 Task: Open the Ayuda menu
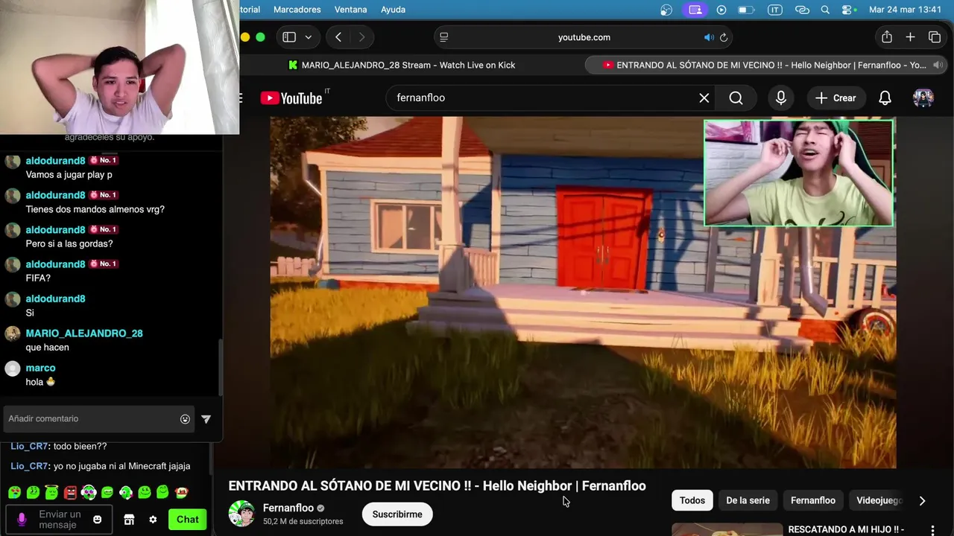393,10
